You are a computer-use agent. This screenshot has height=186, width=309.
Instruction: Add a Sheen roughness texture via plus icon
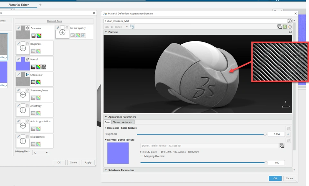[23, 95]
